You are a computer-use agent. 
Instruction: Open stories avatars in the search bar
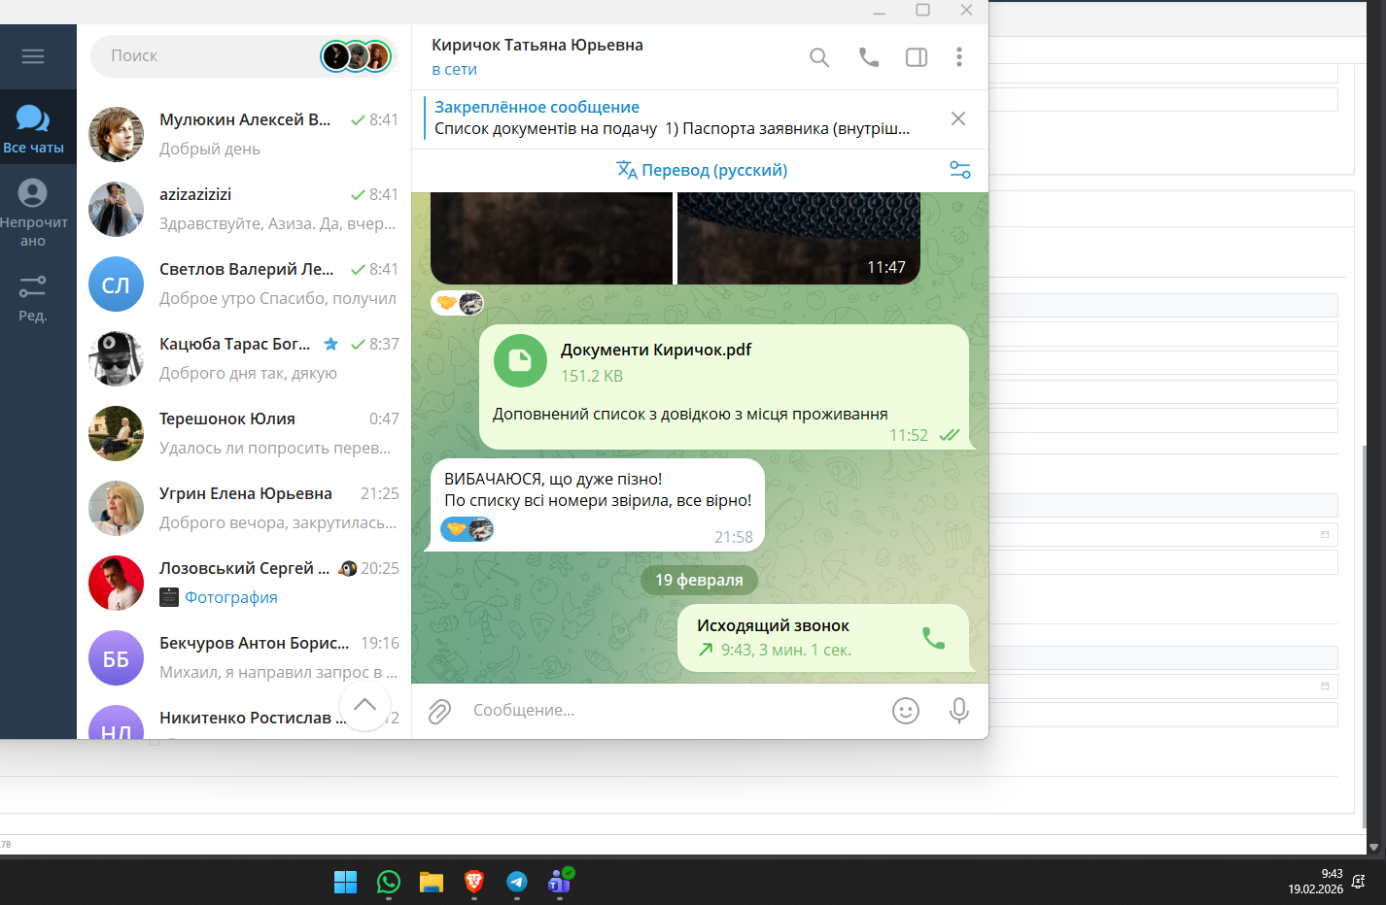point(357,56)
